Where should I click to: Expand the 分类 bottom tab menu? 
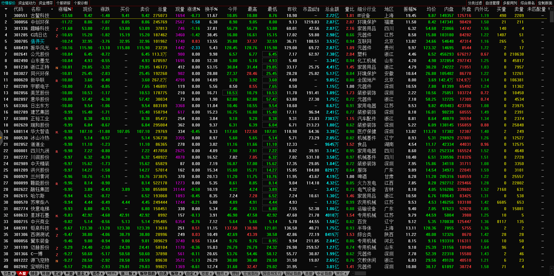click(8, 273)
